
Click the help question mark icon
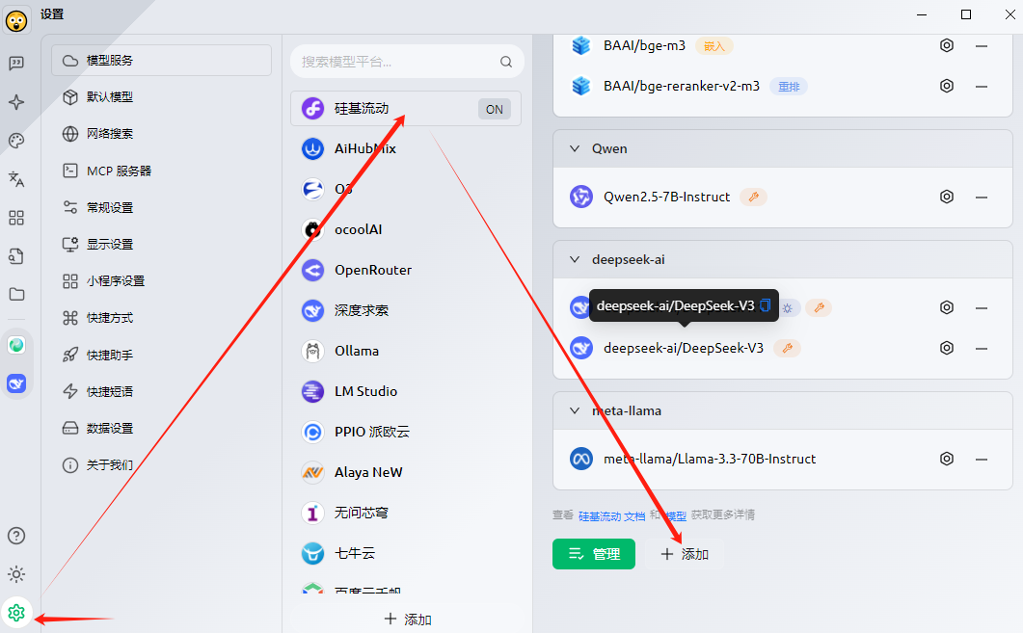click(x=16, y=536)
